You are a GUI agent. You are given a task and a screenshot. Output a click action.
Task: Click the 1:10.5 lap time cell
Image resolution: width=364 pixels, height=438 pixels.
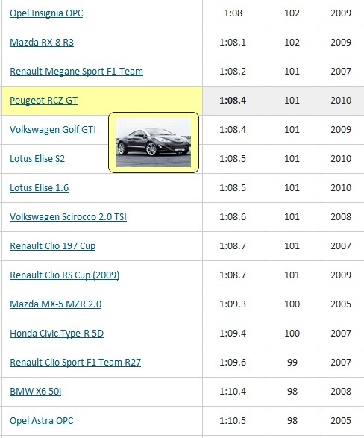pyautogui.click(x=233, y=421)
